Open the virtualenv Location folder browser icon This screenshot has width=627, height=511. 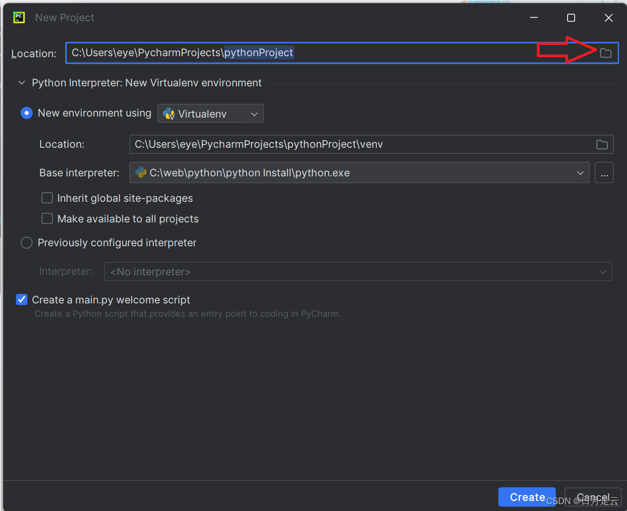click(x=602, y=144)
